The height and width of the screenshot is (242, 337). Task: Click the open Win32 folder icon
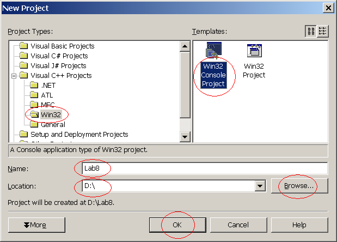[x=34, y=114]
